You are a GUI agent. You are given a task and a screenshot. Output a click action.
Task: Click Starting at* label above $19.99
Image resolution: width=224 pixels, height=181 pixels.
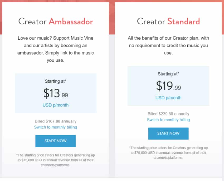pos(168,74)
